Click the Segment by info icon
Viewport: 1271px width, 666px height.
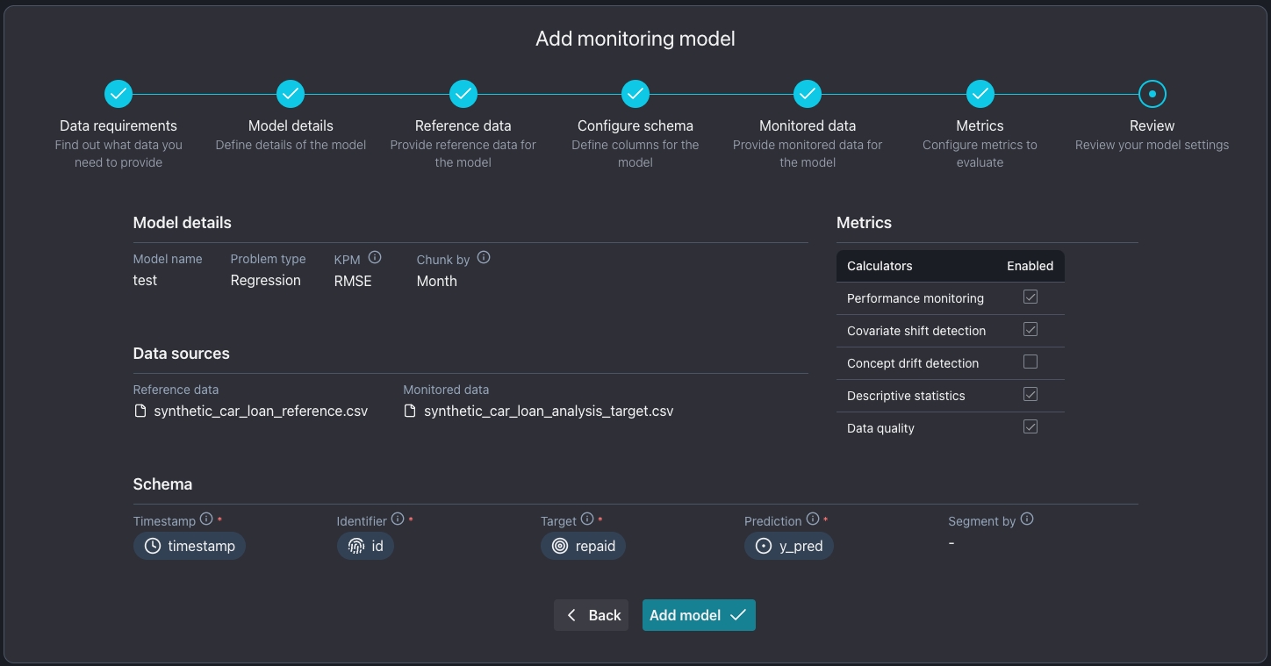coord(1027,519)
